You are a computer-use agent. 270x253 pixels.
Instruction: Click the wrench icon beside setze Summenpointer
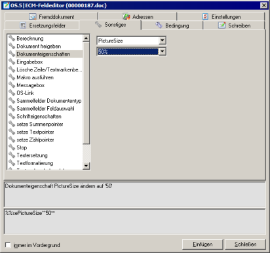pyautogui.click(x=12, y=124)
